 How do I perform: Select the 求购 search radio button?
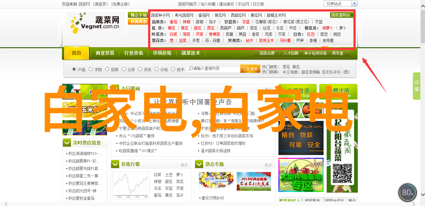[91, 69]
